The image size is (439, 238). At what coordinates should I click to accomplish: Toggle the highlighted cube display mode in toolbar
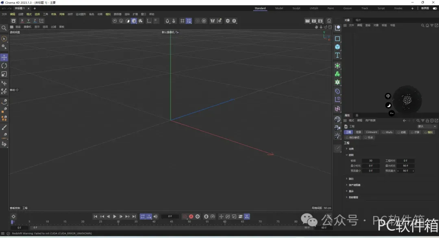tap(134, 21)
